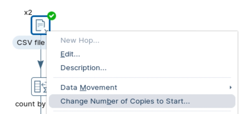Viewport: 247px width, 114px height.
Task: Open Edit... from the context menu
Action: 70,54
